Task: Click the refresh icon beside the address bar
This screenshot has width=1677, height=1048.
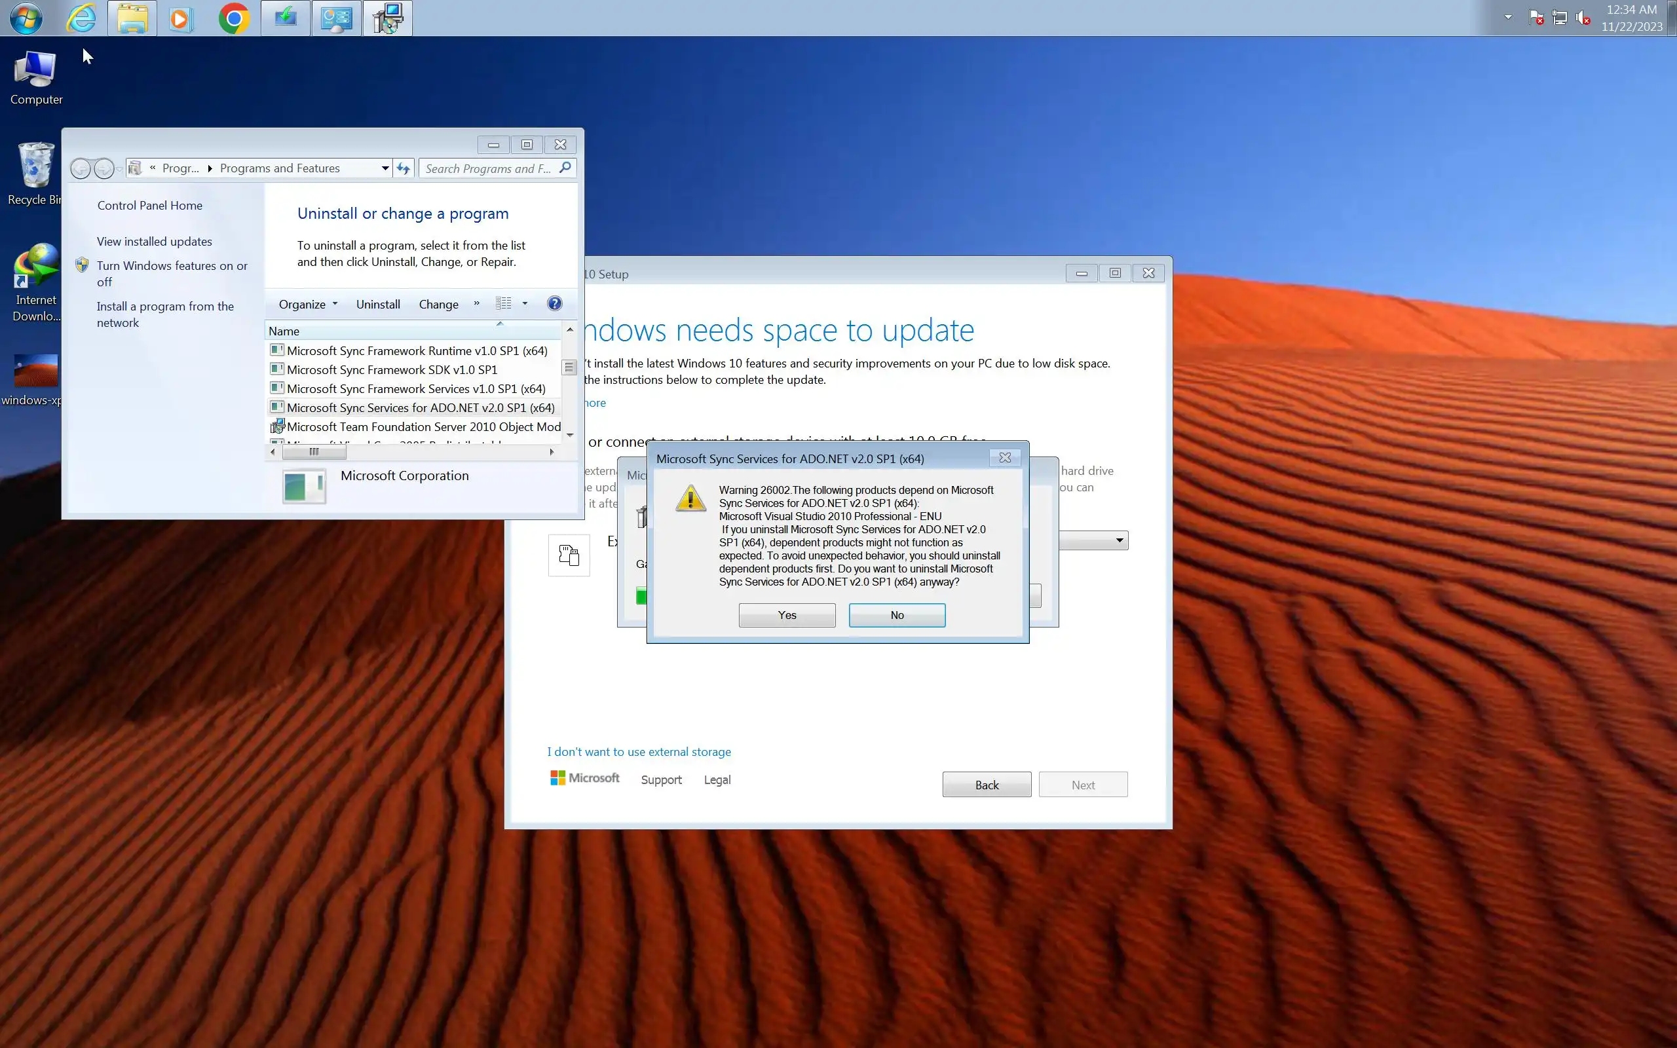Action: point(404,168)
